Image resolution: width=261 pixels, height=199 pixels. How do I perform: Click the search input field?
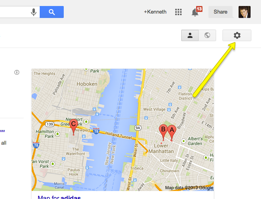[x=15, y=12]
